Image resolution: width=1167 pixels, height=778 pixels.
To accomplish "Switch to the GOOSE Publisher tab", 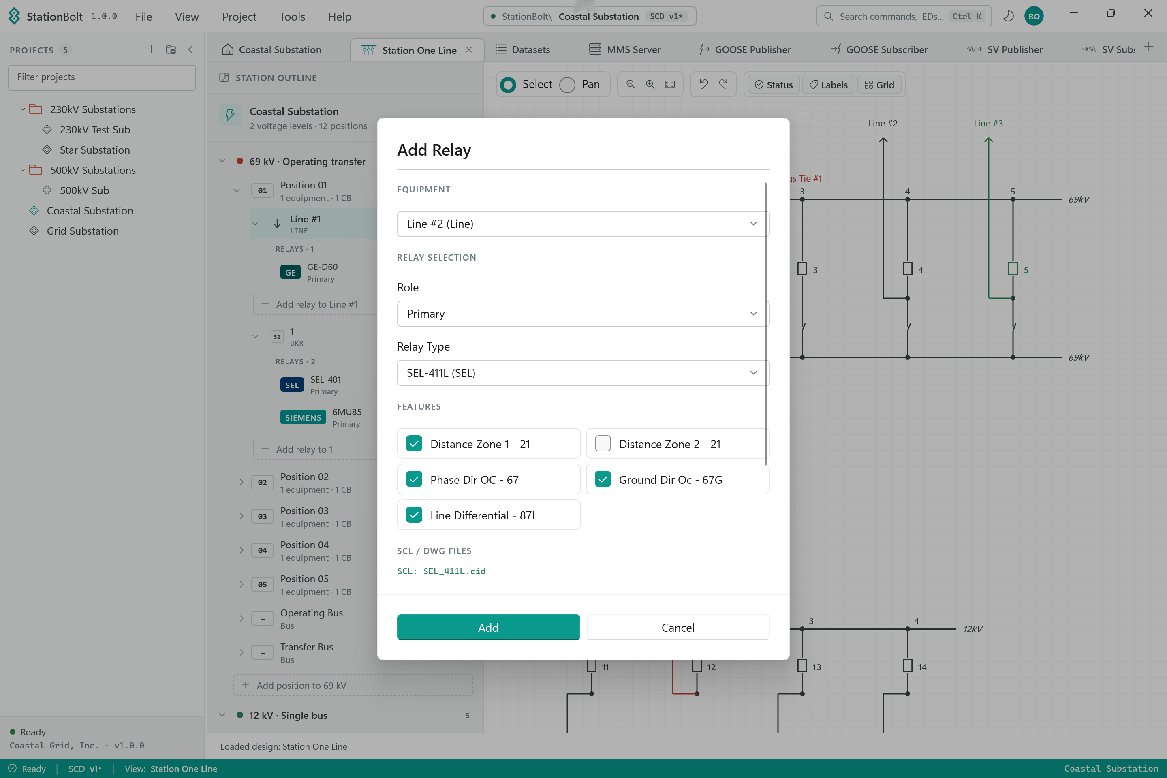I will 745,49.
